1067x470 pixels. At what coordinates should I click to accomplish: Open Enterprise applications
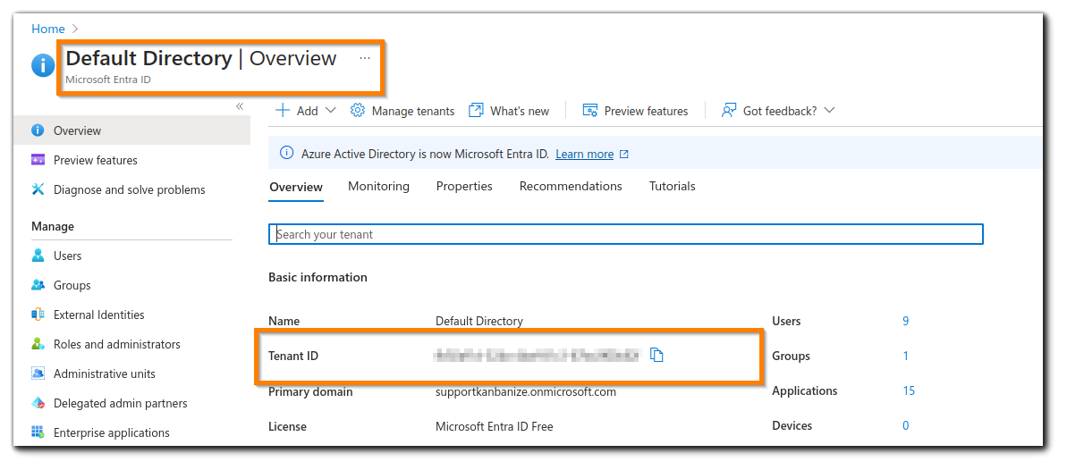[112, 432]
